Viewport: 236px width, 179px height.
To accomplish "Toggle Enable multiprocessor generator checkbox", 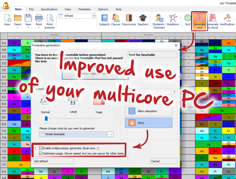I will point(41,148).
